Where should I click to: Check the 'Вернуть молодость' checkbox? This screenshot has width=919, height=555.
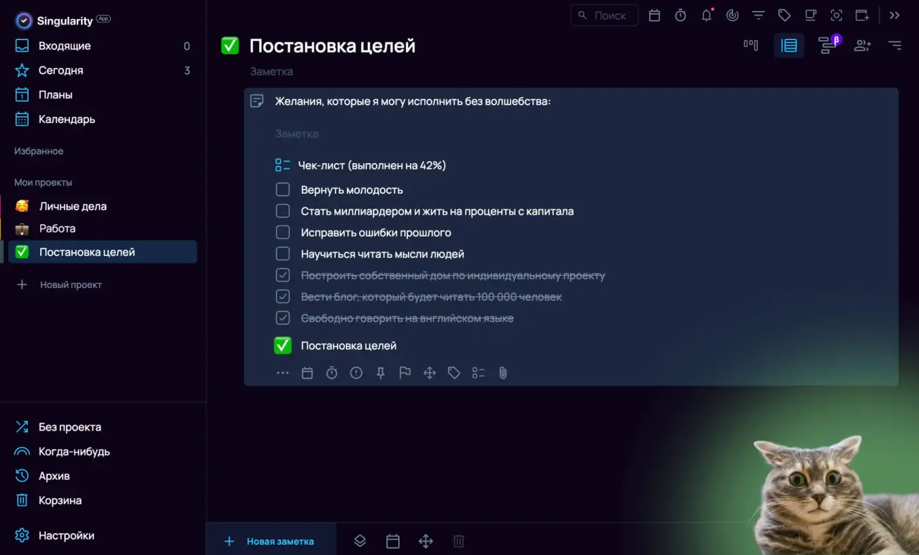[x=283, y=190]
